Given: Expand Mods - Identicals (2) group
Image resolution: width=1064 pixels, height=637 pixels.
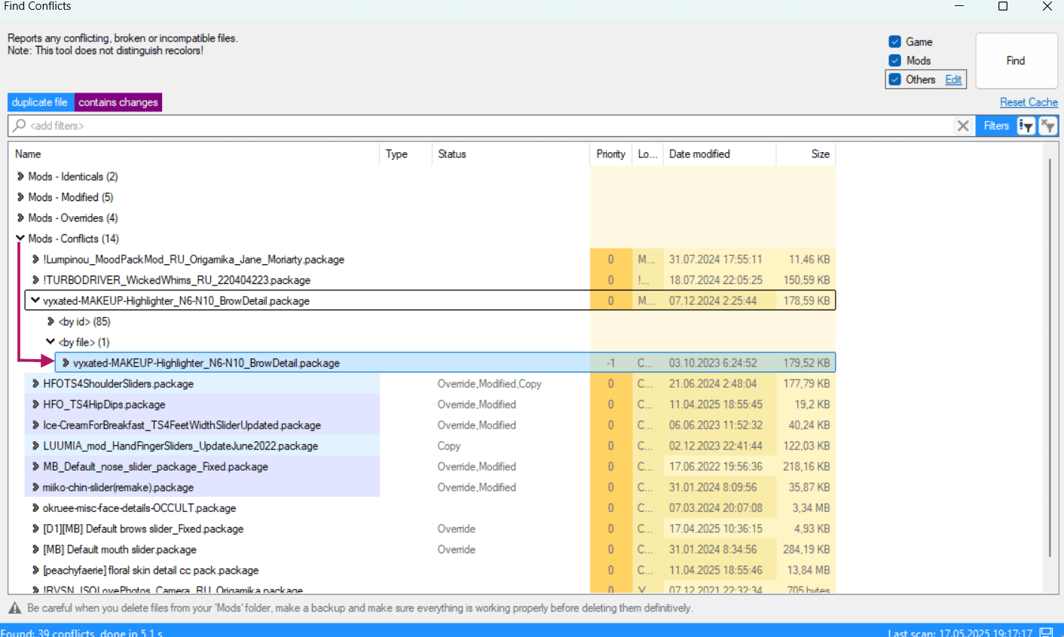Looking at the screenshot, I should [x=20, y=176].
